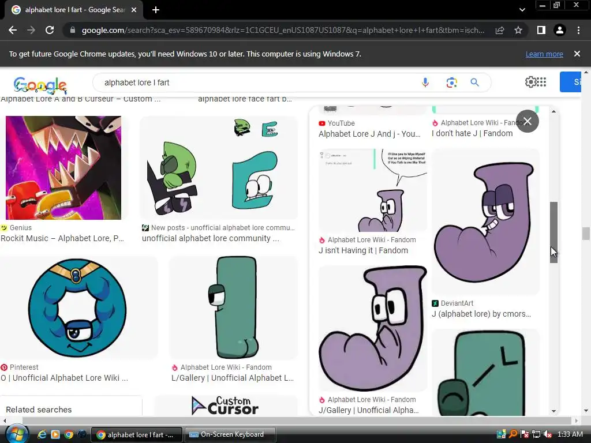Screen dimensions: 591x443
Task: Open the blue letter O Pinterest thumbnail
Action: (77, 308)
